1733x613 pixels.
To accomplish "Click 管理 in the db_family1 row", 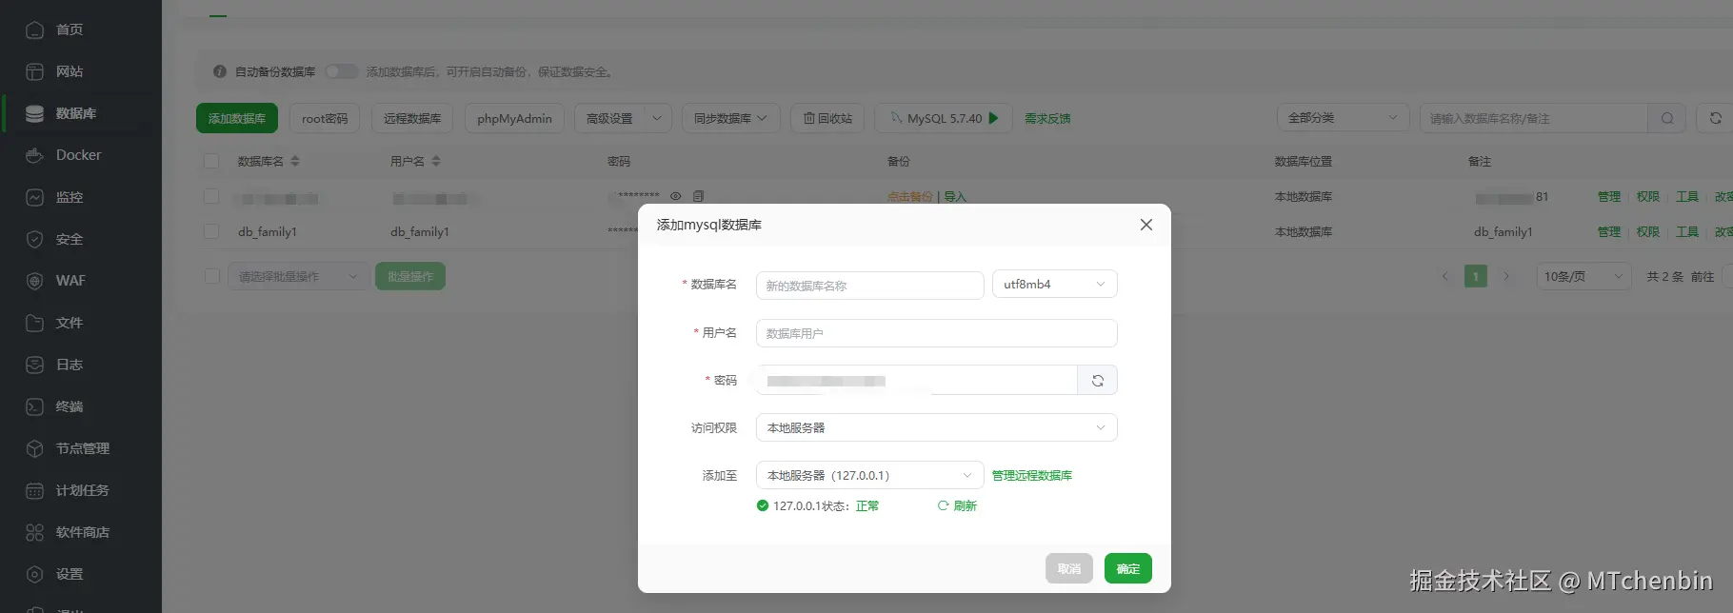I will pyautogui.click(x=1609, y=231).
